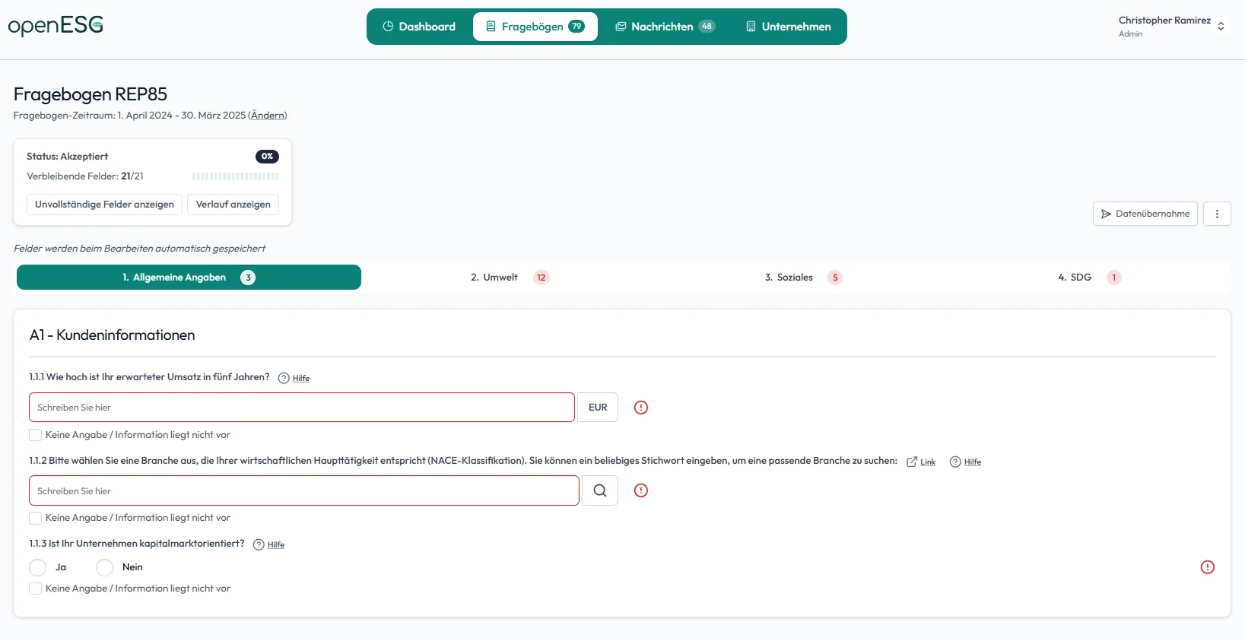1245x641 pixels.
Task: Select the 'Ja' radio button
Action: [38, 567]
